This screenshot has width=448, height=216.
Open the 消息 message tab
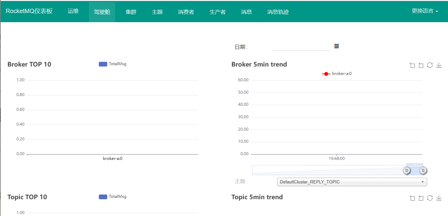click(x=247, y=12)
